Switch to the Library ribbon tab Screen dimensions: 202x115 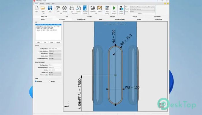[x=48, y=3]
